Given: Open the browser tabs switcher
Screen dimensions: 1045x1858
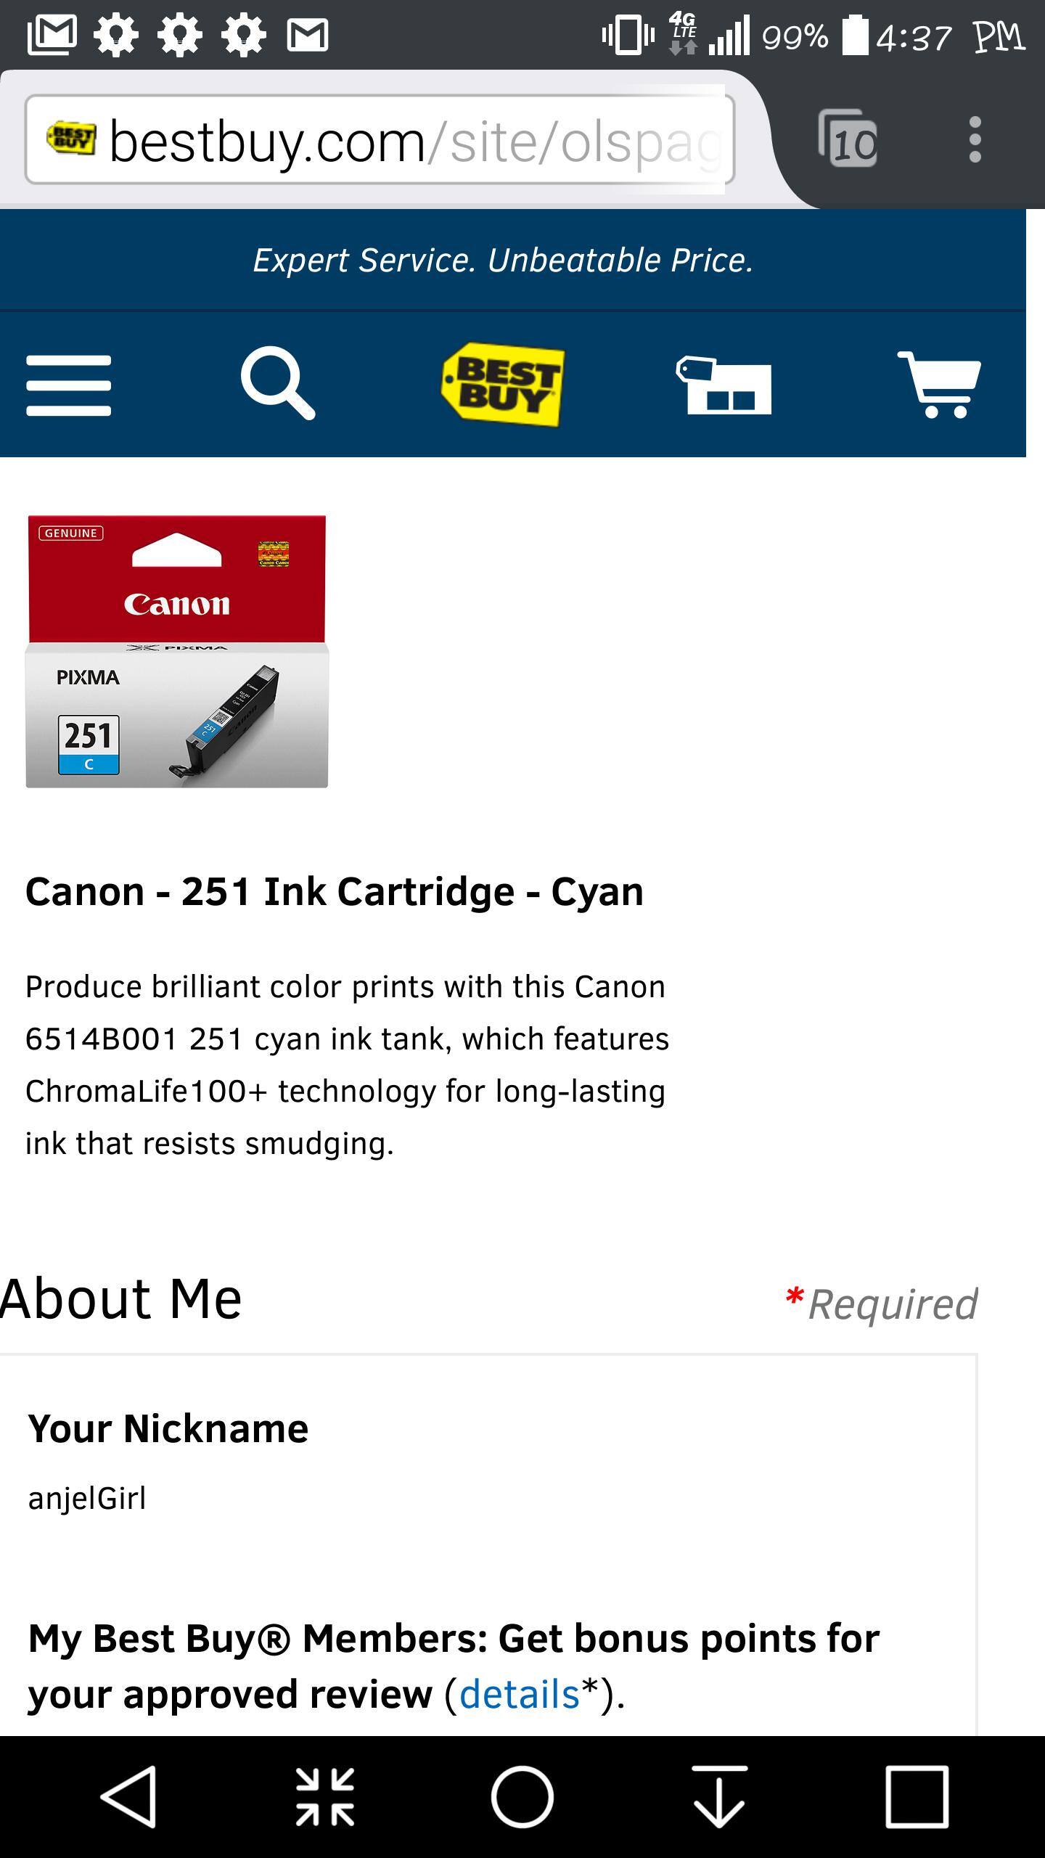Looking at the screenshot, I should (x=848, y=139).
